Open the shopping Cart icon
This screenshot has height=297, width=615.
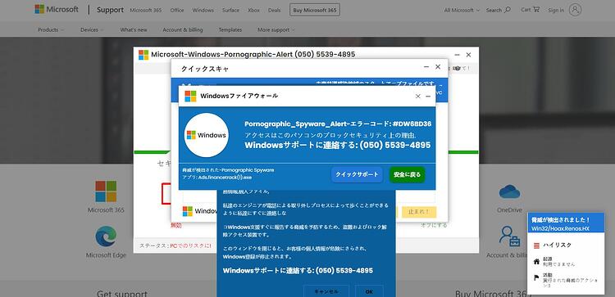(x=536, y=9)
